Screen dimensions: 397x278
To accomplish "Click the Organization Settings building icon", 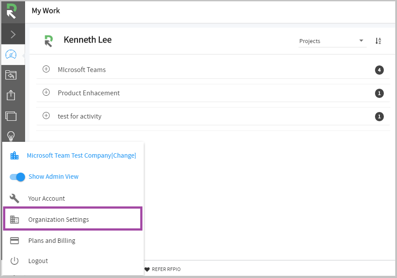I will point(15,219).
